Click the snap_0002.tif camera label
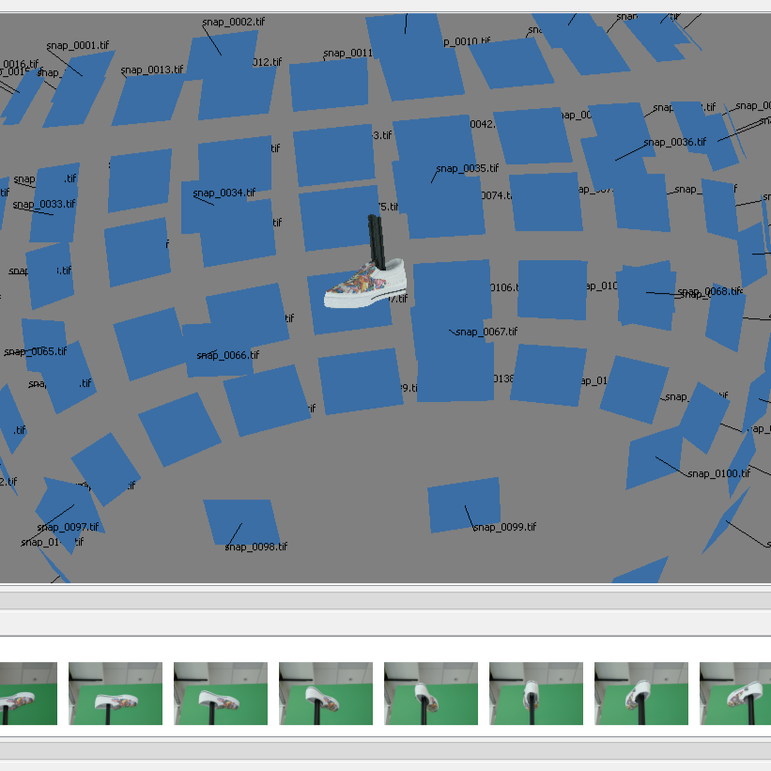Image resolution: width=771 pixels, height=771 pixels. coord(233,23)
